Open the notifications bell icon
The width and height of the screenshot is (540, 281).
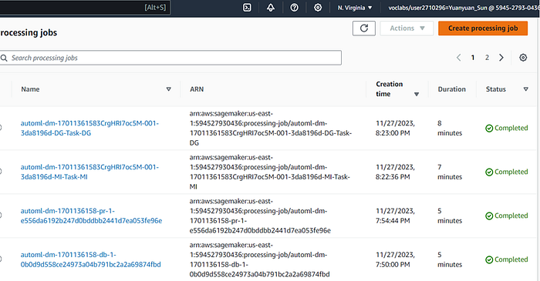click(x=271, y=8)
